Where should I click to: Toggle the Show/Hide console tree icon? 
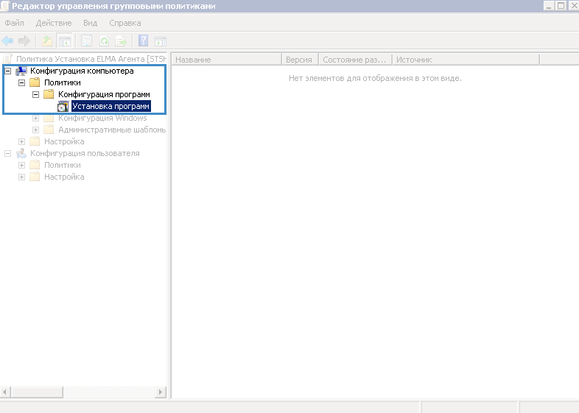pyautogui.click(x=64, y=41)
